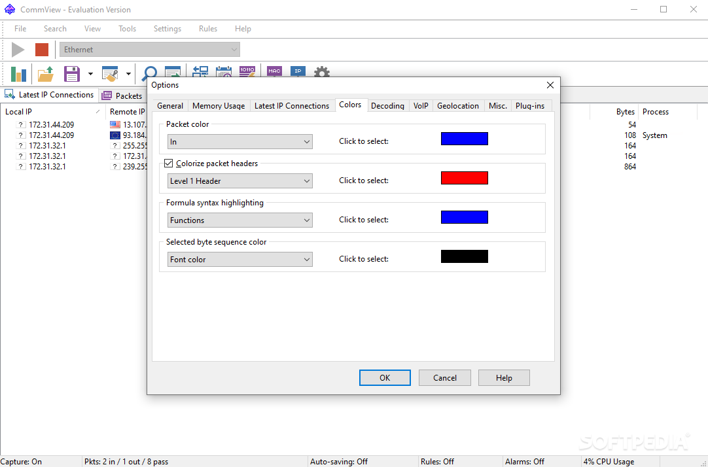Start capture with the play icon

(x=18, y=50)
